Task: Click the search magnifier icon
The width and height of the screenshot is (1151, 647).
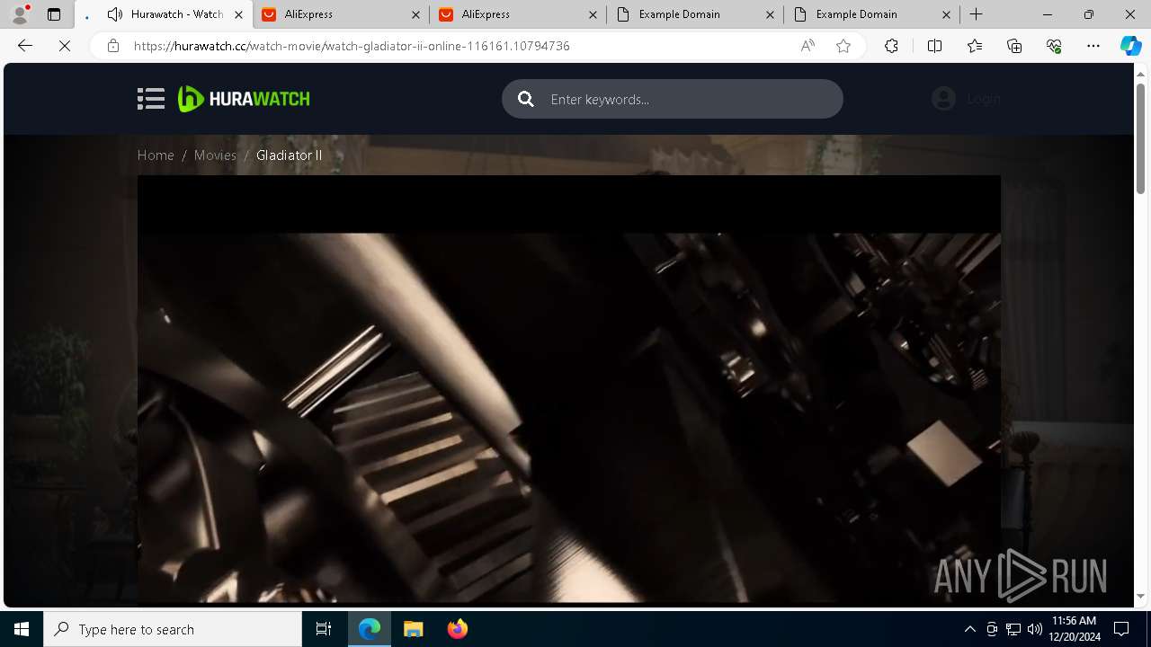Action: pyautogui.click(x=526, y=99)
